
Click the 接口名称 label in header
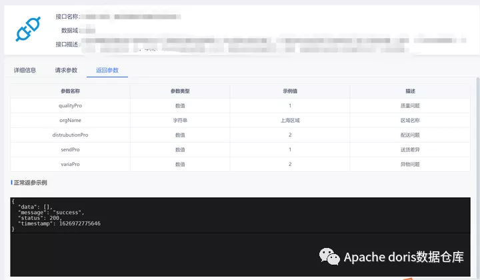[67, 16]
